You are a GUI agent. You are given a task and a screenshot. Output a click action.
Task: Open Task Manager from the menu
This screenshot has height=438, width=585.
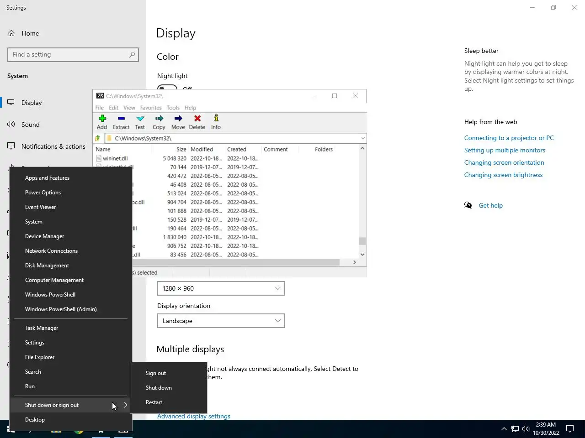(x=71, y=328)
